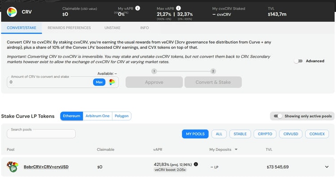Image resolution: width=336 pixels, height=178 pixels.
Task: Click the $73 545,69 TVL value
Action: pos(278,167)
